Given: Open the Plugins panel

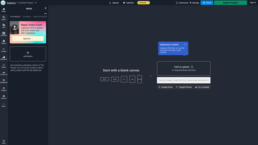Looking at the screenshot, I should pyautogui.click(x=4, y=89).
